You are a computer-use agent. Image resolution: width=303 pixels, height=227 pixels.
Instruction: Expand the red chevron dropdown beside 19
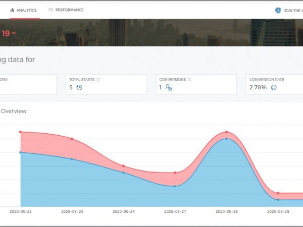pyautogui.click(x=14, y=33)
